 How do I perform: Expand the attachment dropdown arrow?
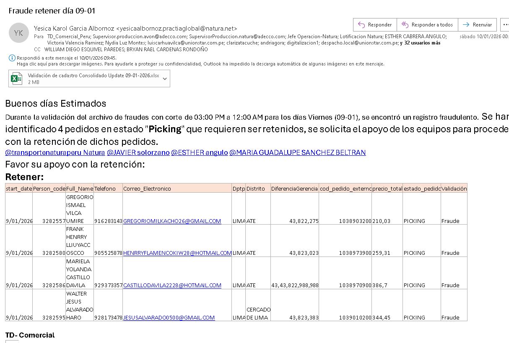[165, 79]
